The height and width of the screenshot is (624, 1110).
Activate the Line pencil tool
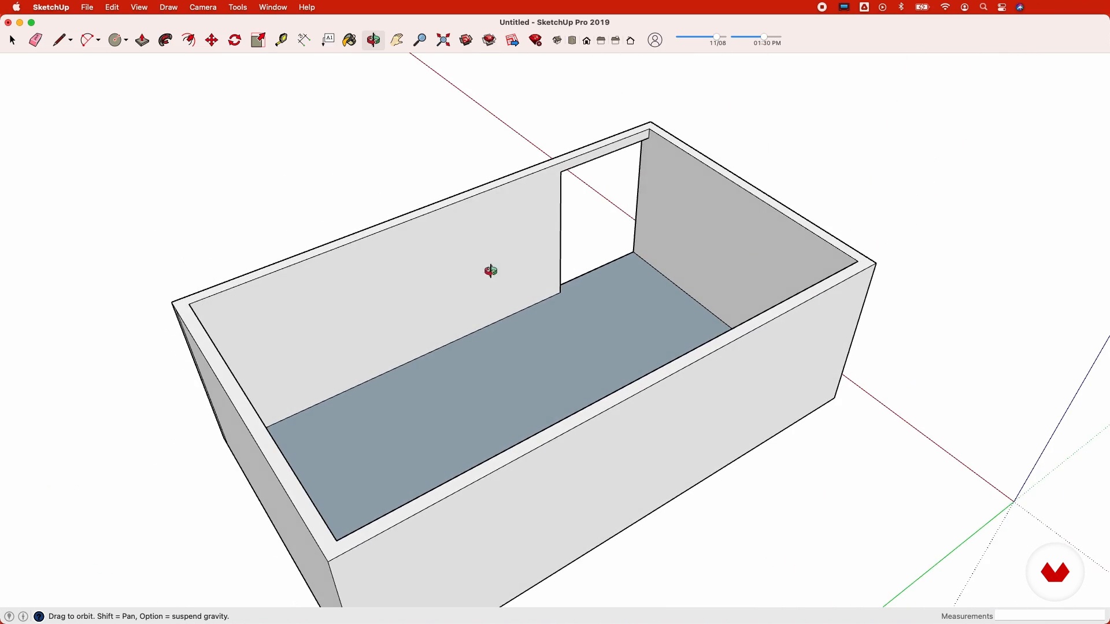coord(60,40)
